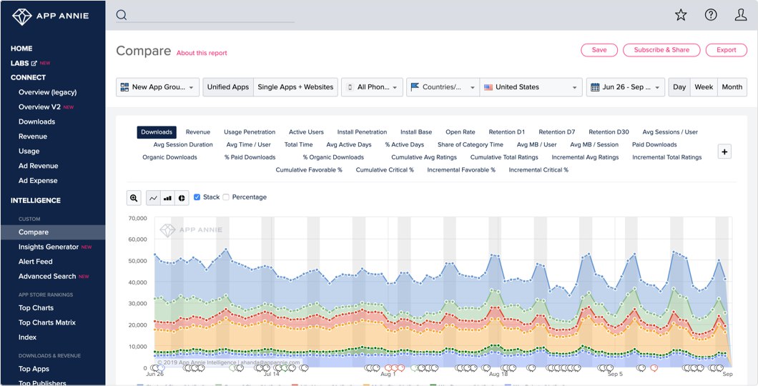The image size is (758, 386).
Task: Click the Save button
Action: (599, 50)
